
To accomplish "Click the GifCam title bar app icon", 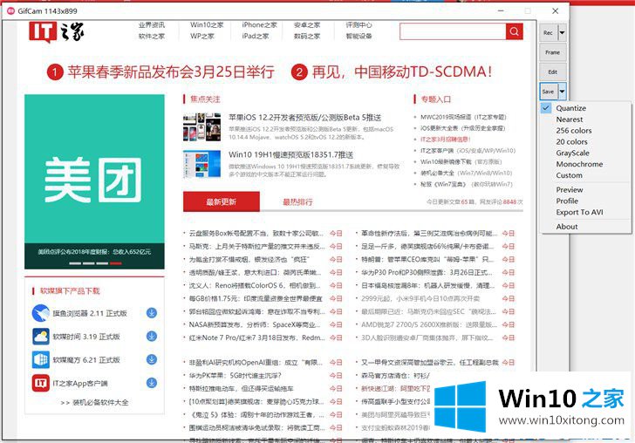I will (x=11, y=11).
